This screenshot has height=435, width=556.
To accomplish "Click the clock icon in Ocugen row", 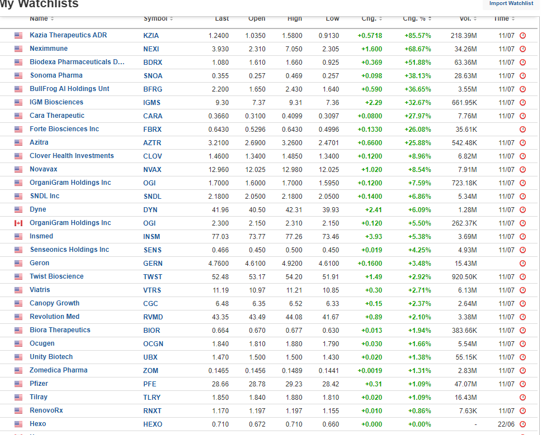I will pos(522,343).
